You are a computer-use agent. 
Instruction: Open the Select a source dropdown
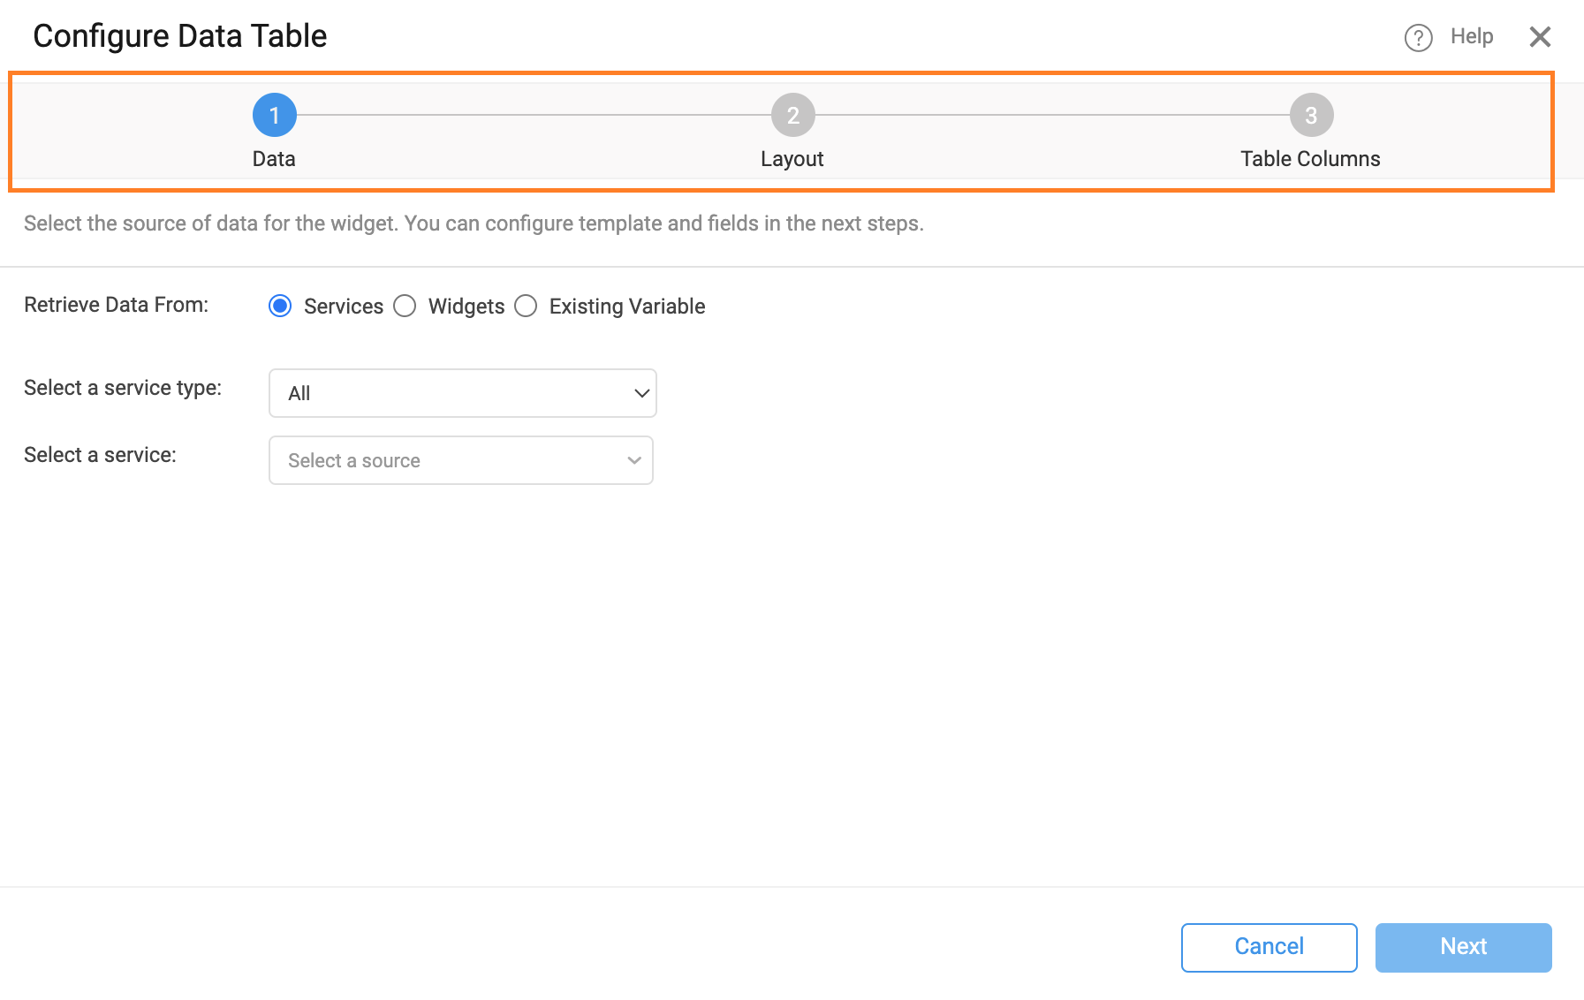[460, 459]
